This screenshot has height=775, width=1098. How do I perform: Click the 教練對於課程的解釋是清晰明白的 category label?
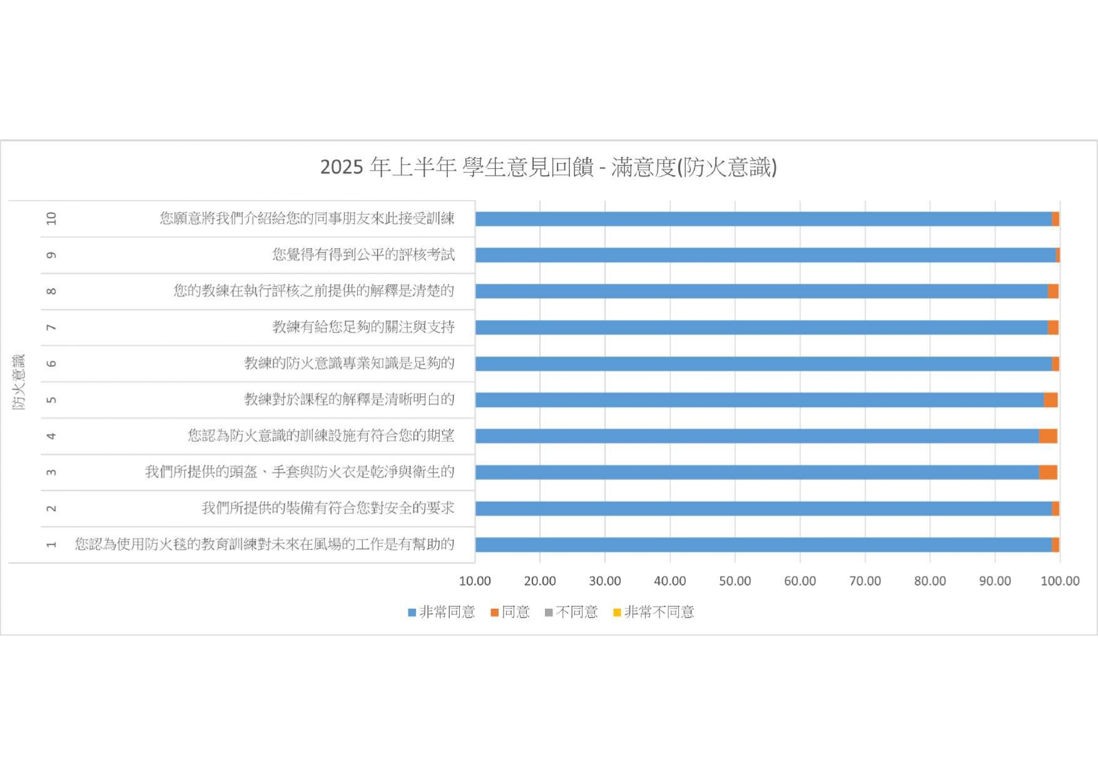(x=349, y=399)
